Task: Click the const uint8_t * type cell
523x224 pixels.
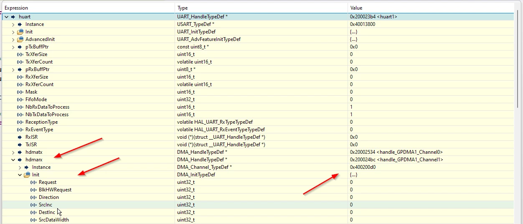Action: (x=193, y=47)
